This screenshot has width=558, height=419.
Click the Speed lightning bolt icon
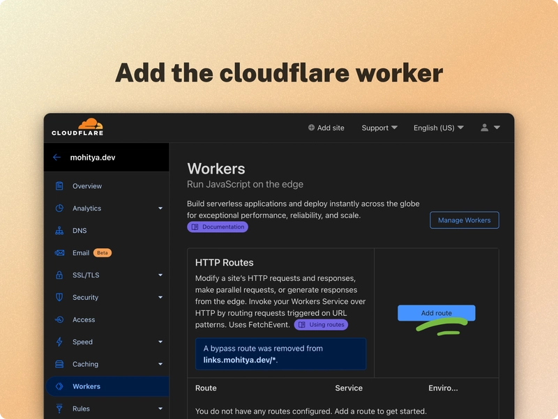coord(59,342)
